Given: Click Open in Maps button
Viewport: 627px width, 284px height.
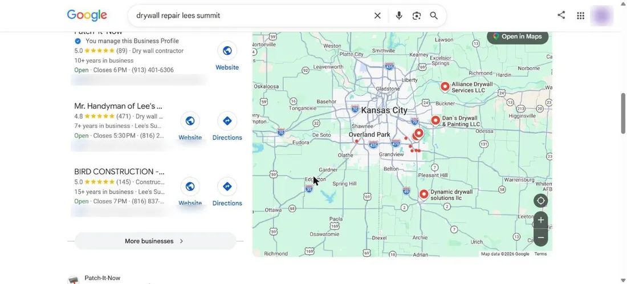Looking at the screenshot, I should (518, 36).
